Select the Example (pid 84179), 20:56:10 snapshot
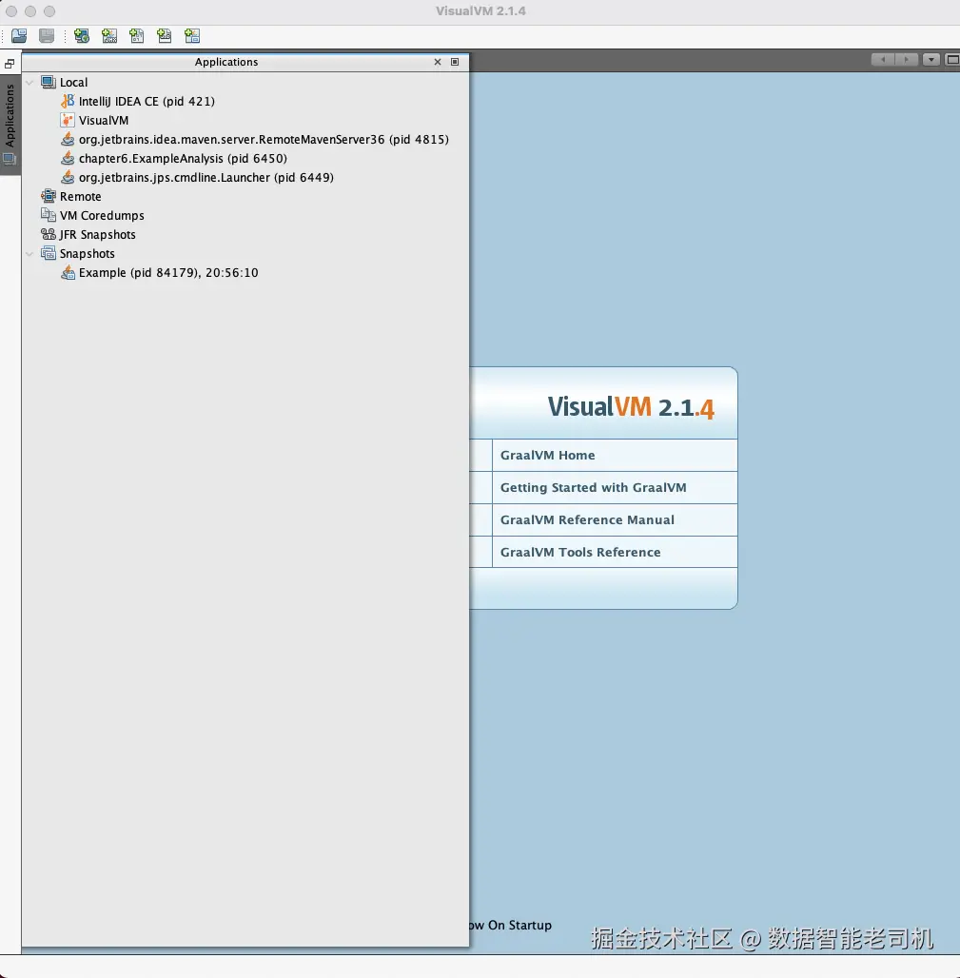This screenshot has width=960, height=978. click(167, 273)
